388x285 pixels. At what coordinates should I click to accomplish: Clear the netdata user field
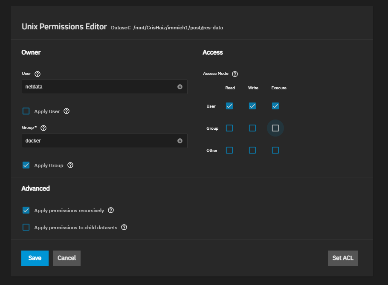point(180,87)
